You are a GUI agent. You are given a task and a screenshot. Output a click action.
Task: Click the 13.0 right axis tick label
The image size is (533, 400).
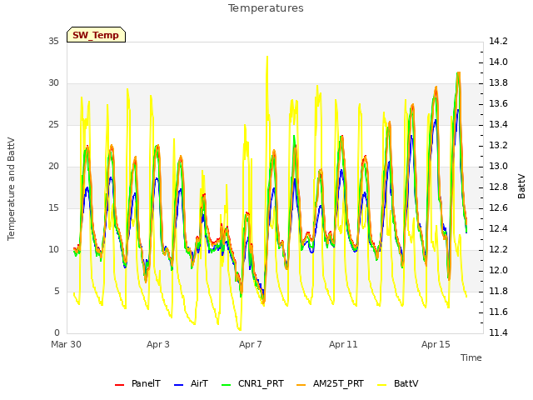click(x=498, y=167)
